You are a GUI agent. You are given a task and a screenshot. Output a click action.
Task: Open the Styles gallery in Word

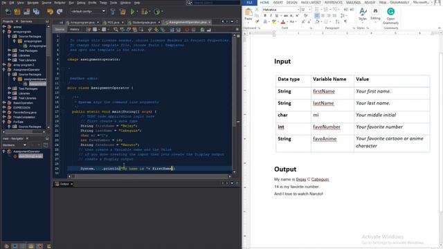(x=363, y=14)
